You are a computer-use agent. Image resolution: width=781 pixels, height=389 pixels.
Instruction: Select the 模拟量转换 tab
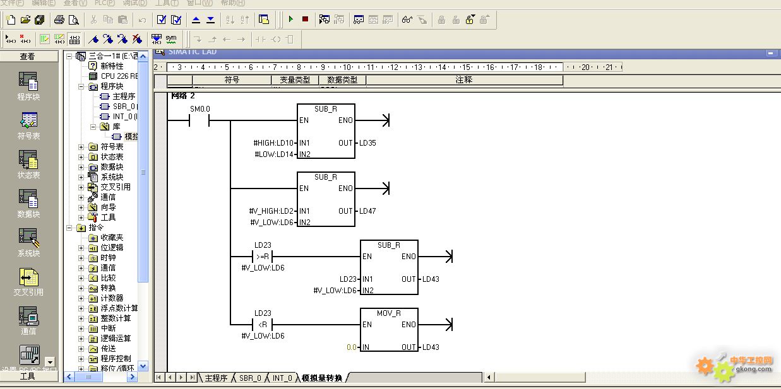pyautogui.click(x=322, y=378)
